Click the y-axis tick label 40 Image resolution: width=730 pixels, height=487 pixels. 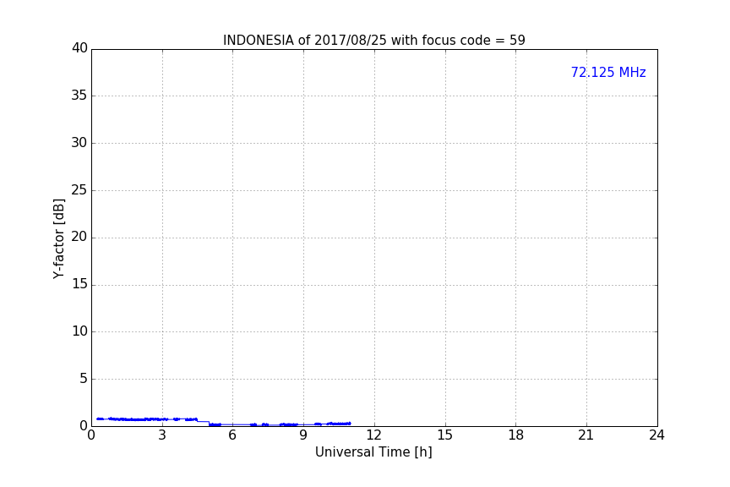[79, 48]
